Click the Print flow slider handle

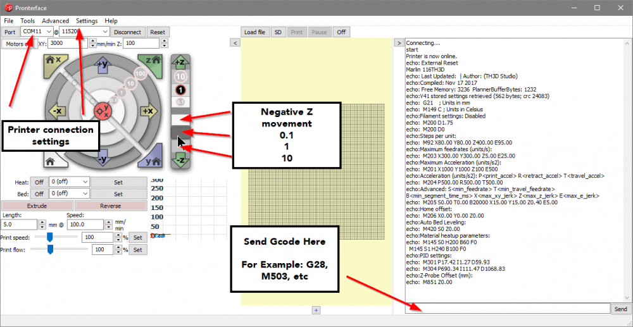point(51,250)
